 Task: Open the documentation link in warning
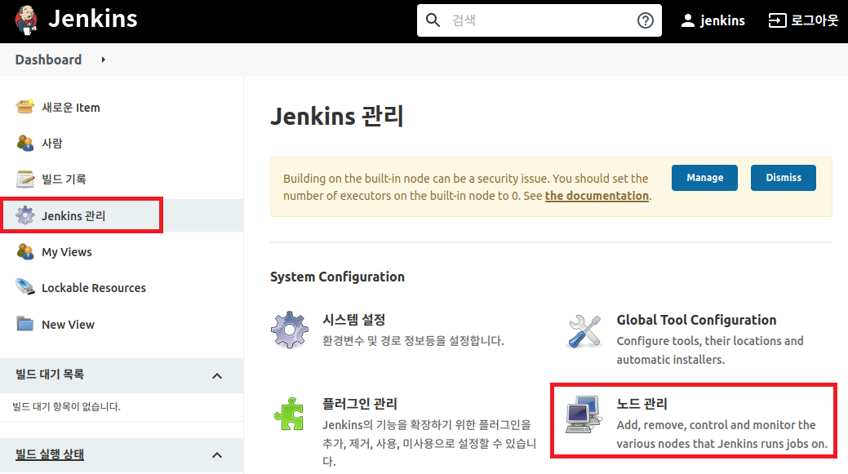(597, 196)
